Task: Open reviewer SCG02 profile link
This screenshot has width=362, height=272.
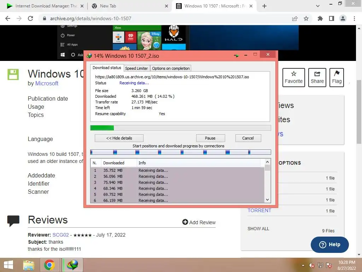Action: pyautogui.click(x=60, y=235)
